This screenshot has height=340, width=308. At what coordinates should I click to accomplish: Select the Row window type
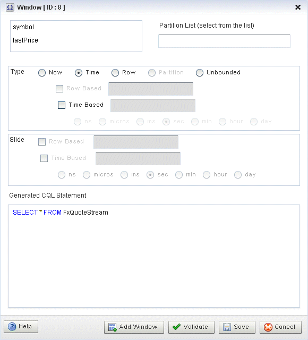coord(115,73)
